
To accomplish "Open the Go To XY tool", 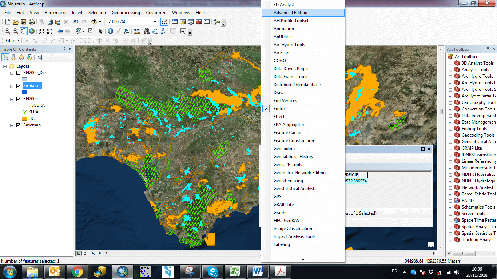I will pos(164,31).
